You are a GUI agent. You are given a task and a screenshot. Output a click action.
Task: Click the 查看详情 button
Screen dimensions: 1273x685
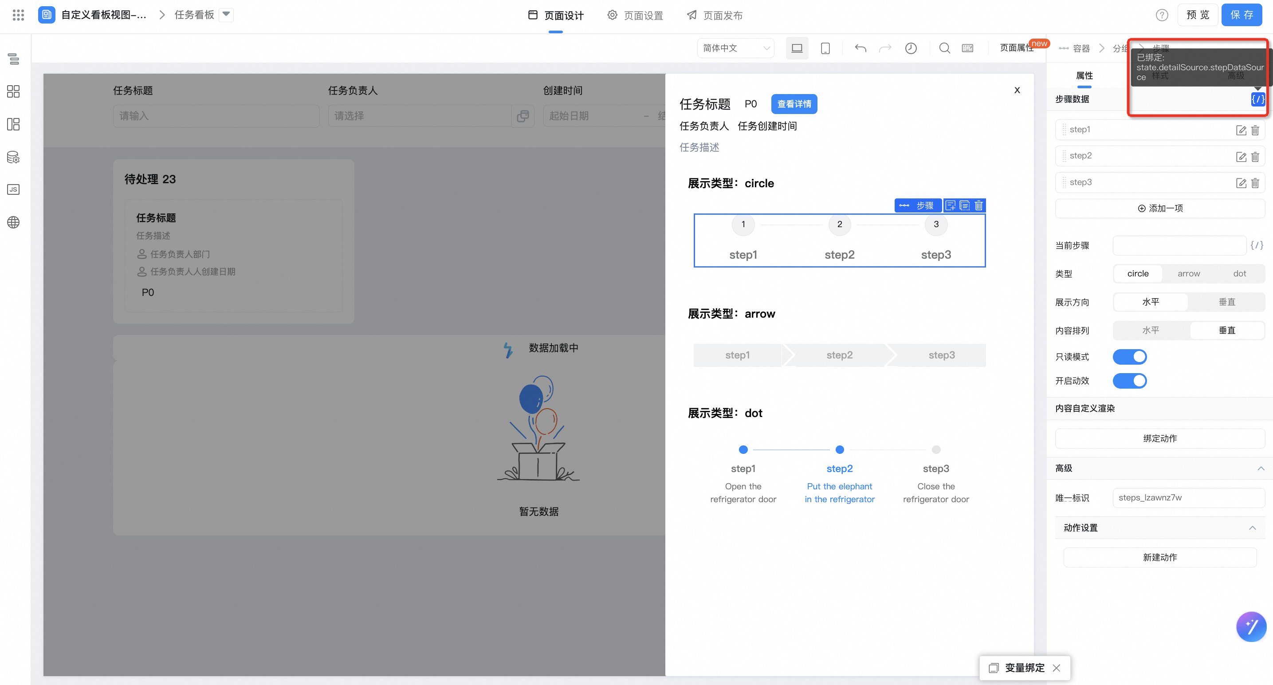click(794, 104)
